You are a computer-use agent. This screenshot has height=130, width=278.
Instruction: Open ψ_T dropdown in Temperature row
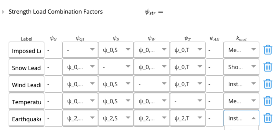coord(188,101)
